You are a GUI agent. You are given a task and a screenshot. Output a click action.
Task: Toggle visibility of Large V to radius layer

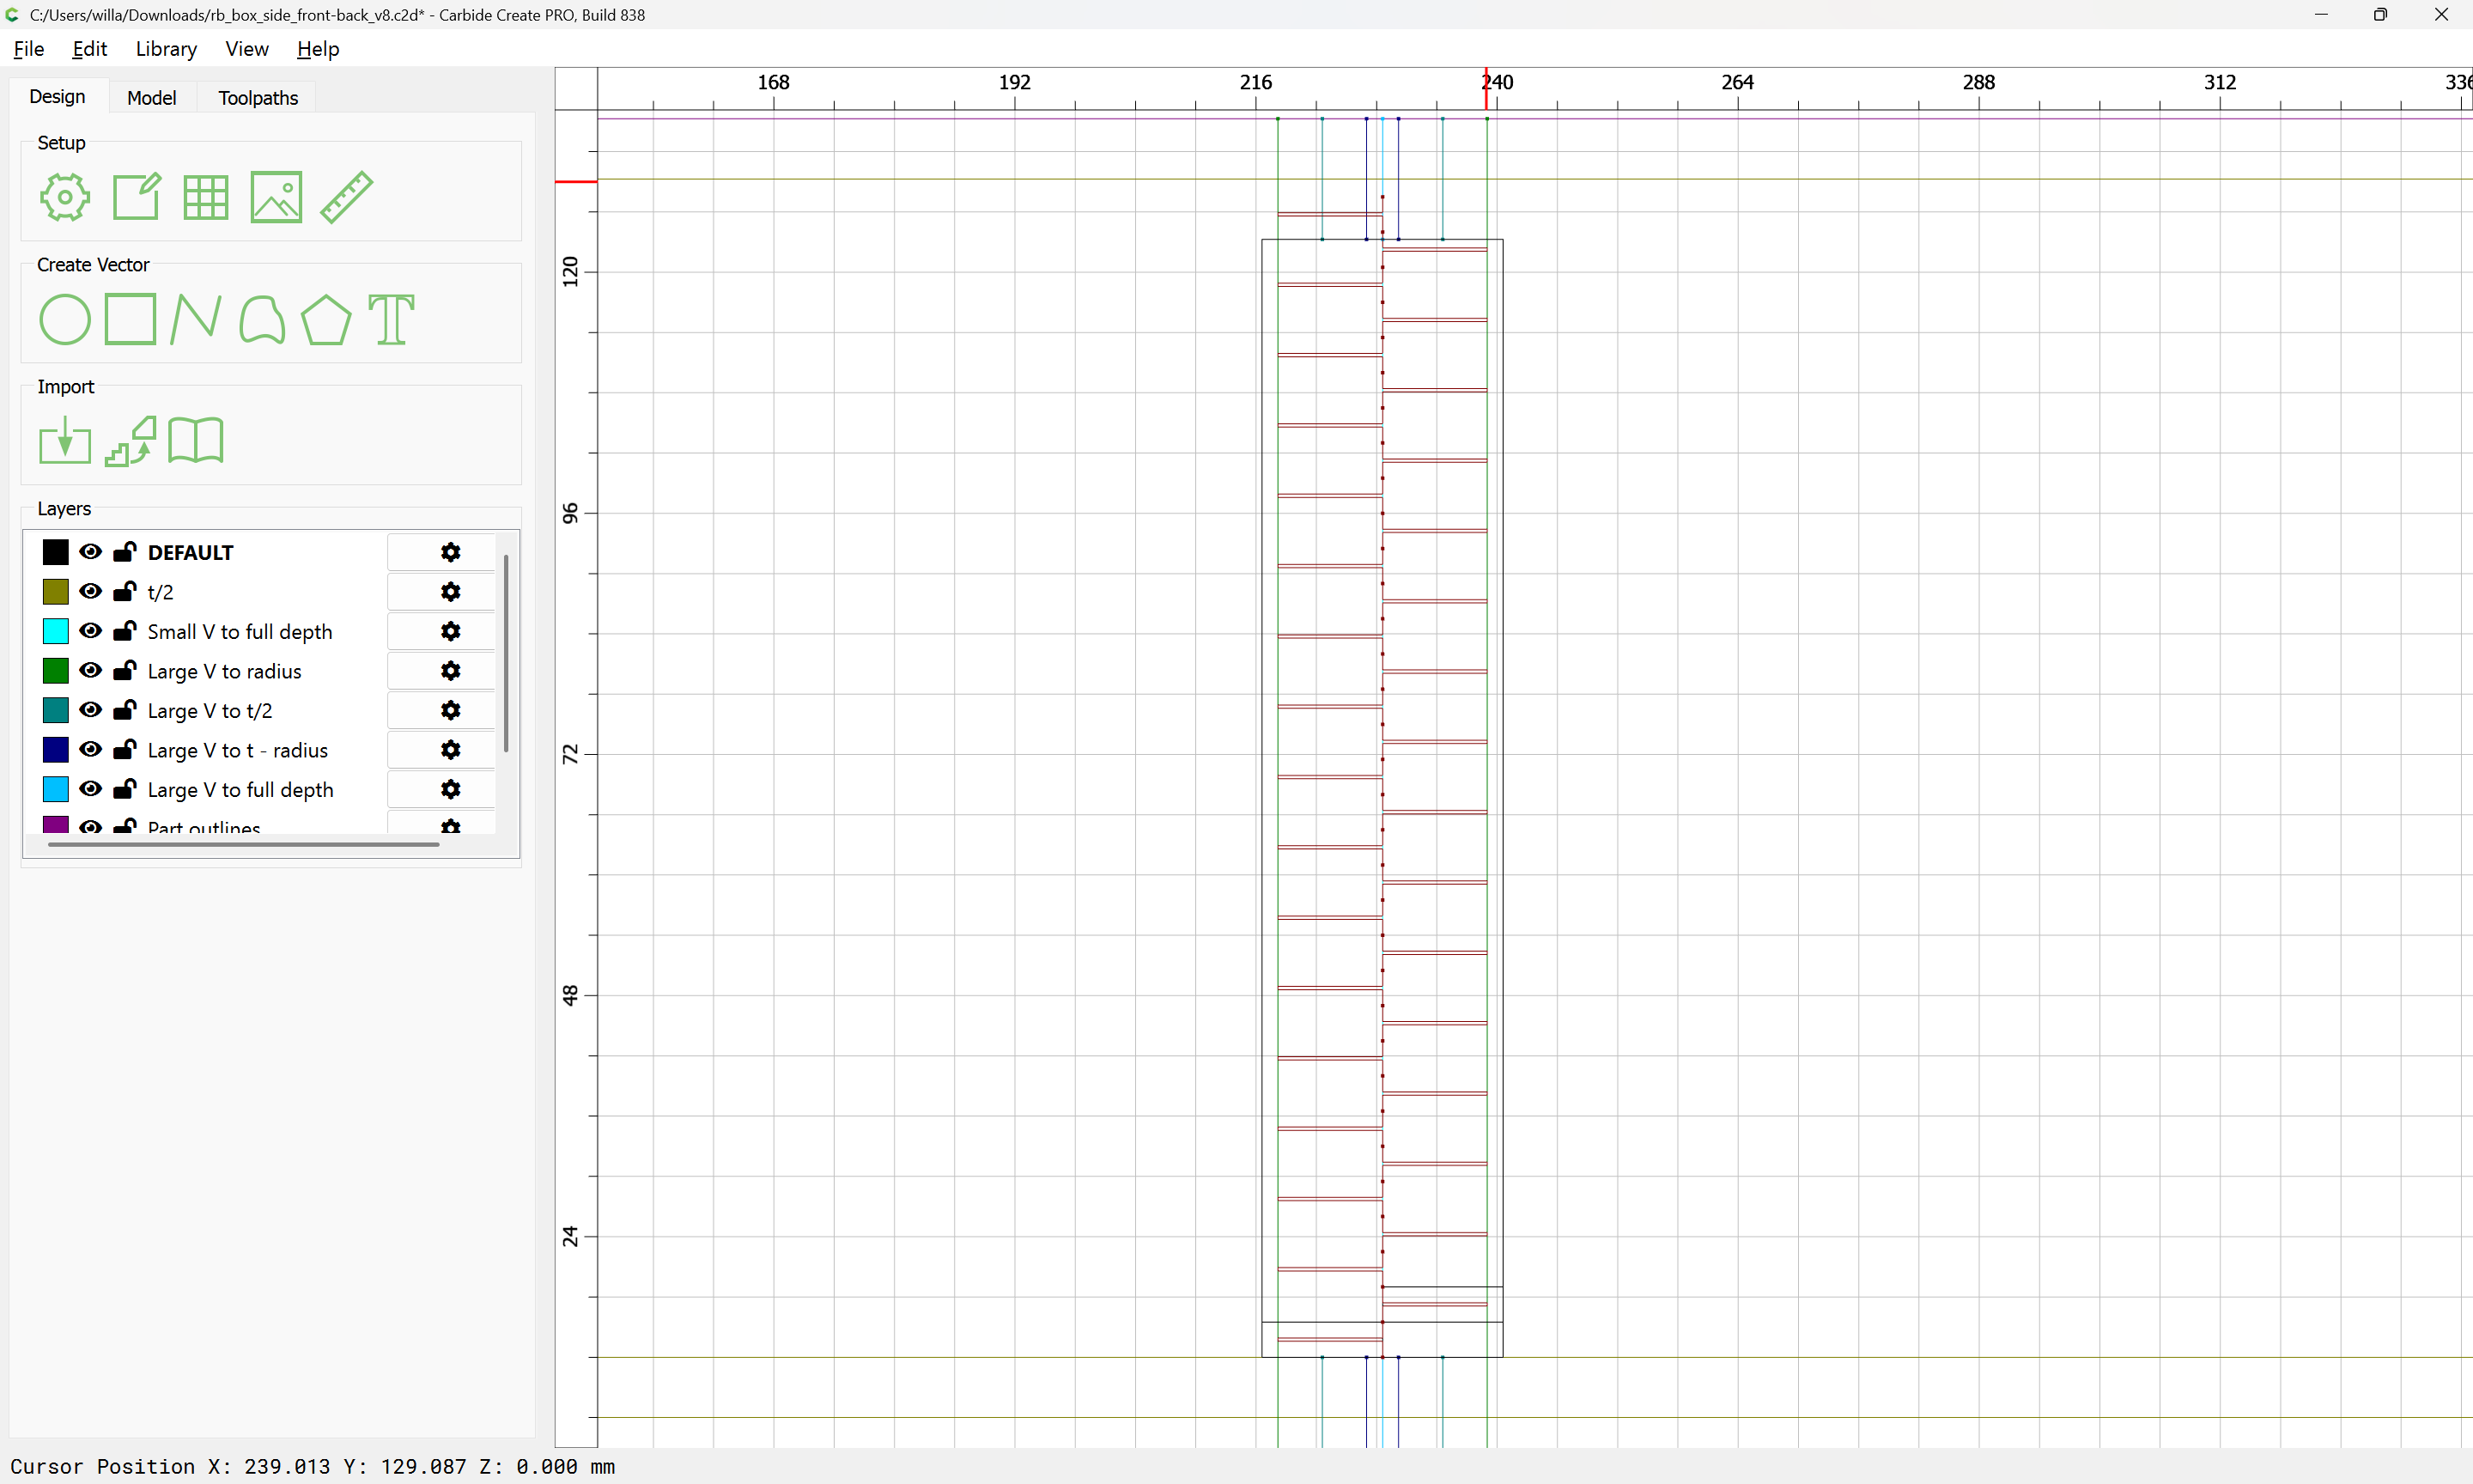pyautogui.click(x=91, y=670)
